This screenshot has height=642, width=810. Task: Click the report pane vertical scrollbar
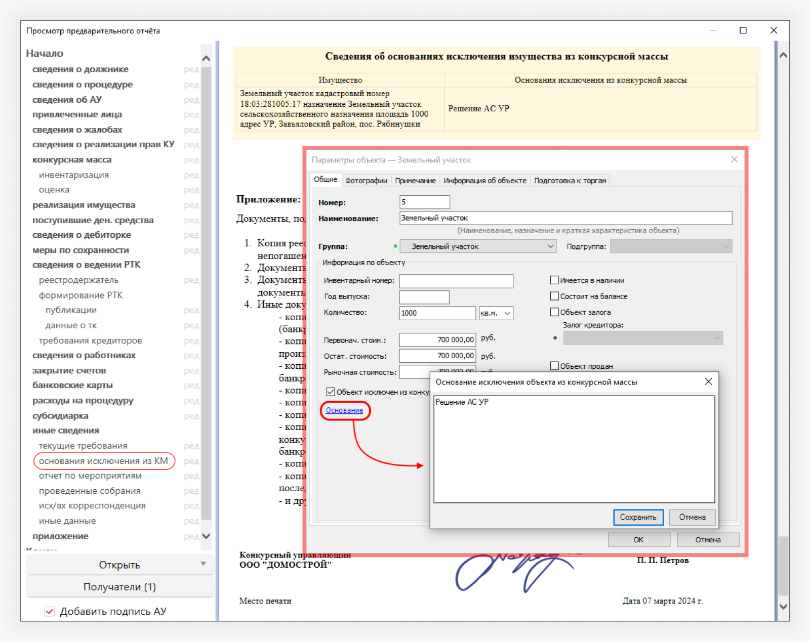pos(783,566)
